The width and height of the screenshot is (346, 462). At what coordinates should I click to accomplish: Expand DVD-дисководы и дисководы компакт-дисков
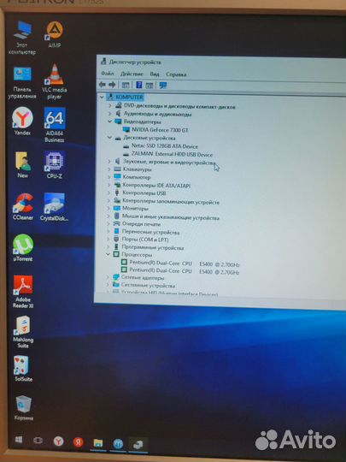109,105
